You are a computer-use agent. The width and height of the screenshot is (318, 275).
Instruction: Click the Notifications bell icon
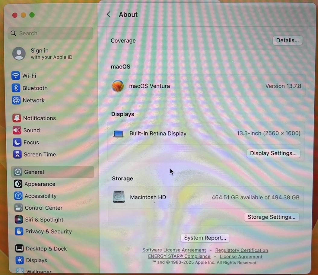pos(17,118)
